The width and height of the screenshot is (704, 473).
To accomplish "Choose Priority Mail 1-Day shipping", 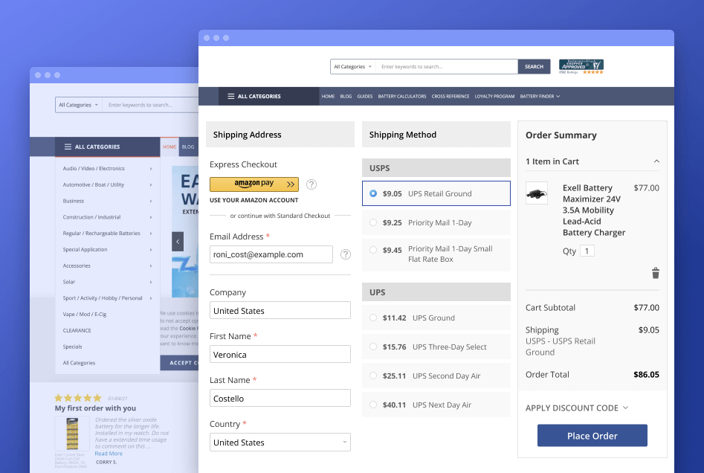I will pos(374,222).
